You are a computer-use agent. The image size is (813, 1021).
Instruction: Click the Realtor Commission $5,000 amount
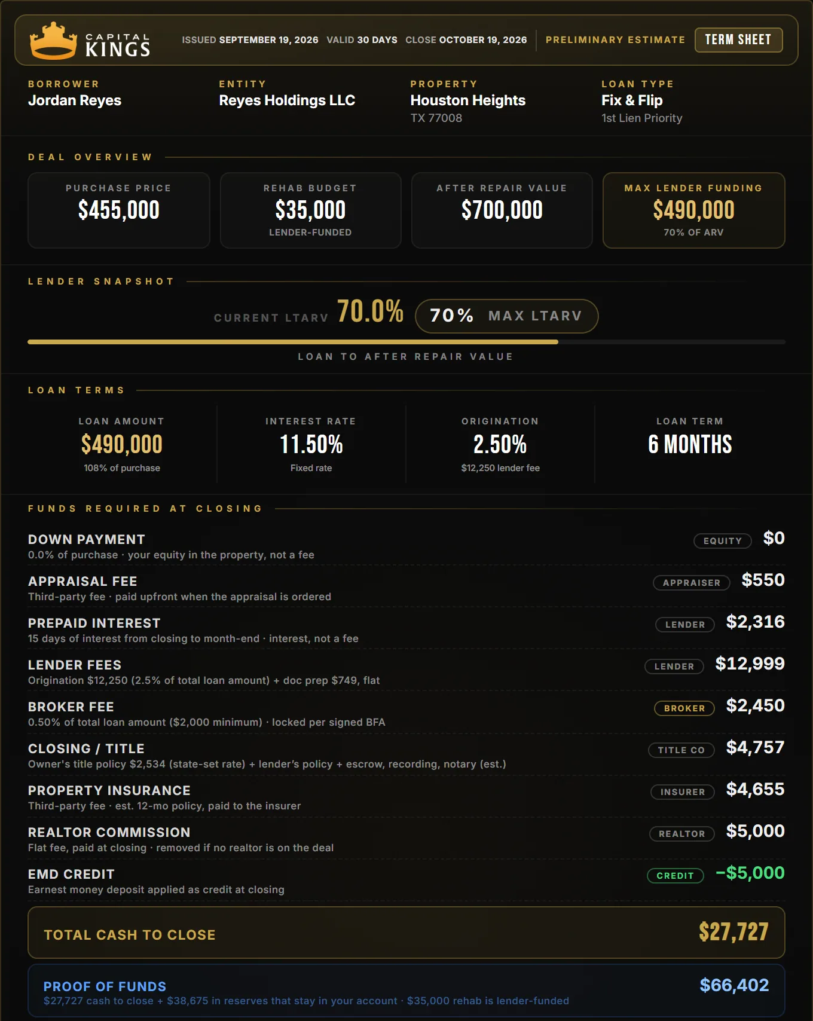[x=756, y=831]
